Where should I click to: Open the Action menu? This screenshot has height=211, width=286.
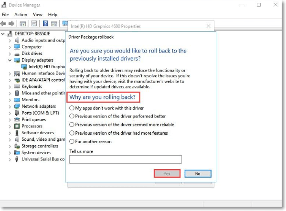[x=21, y=15]
